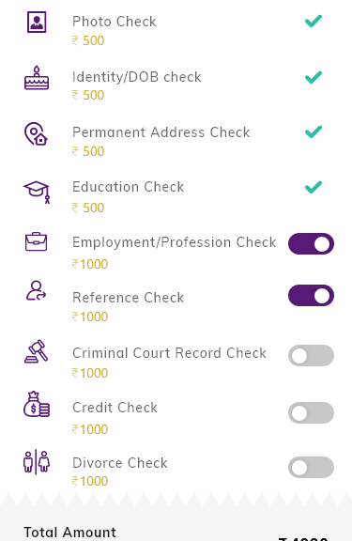Click the Identity/DOB check green checkmark

coord(314,77)
